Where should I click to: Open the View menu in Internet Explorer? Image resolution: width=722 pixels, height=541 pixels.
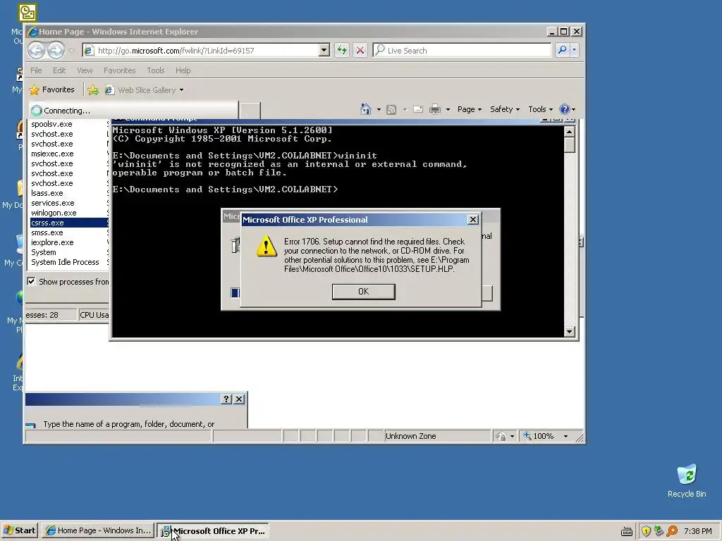[85, 70]
